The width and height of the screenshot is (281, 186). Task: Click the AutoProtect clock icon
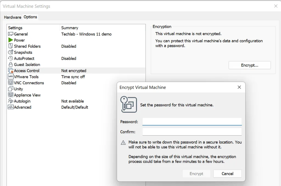tap(11, 58)
